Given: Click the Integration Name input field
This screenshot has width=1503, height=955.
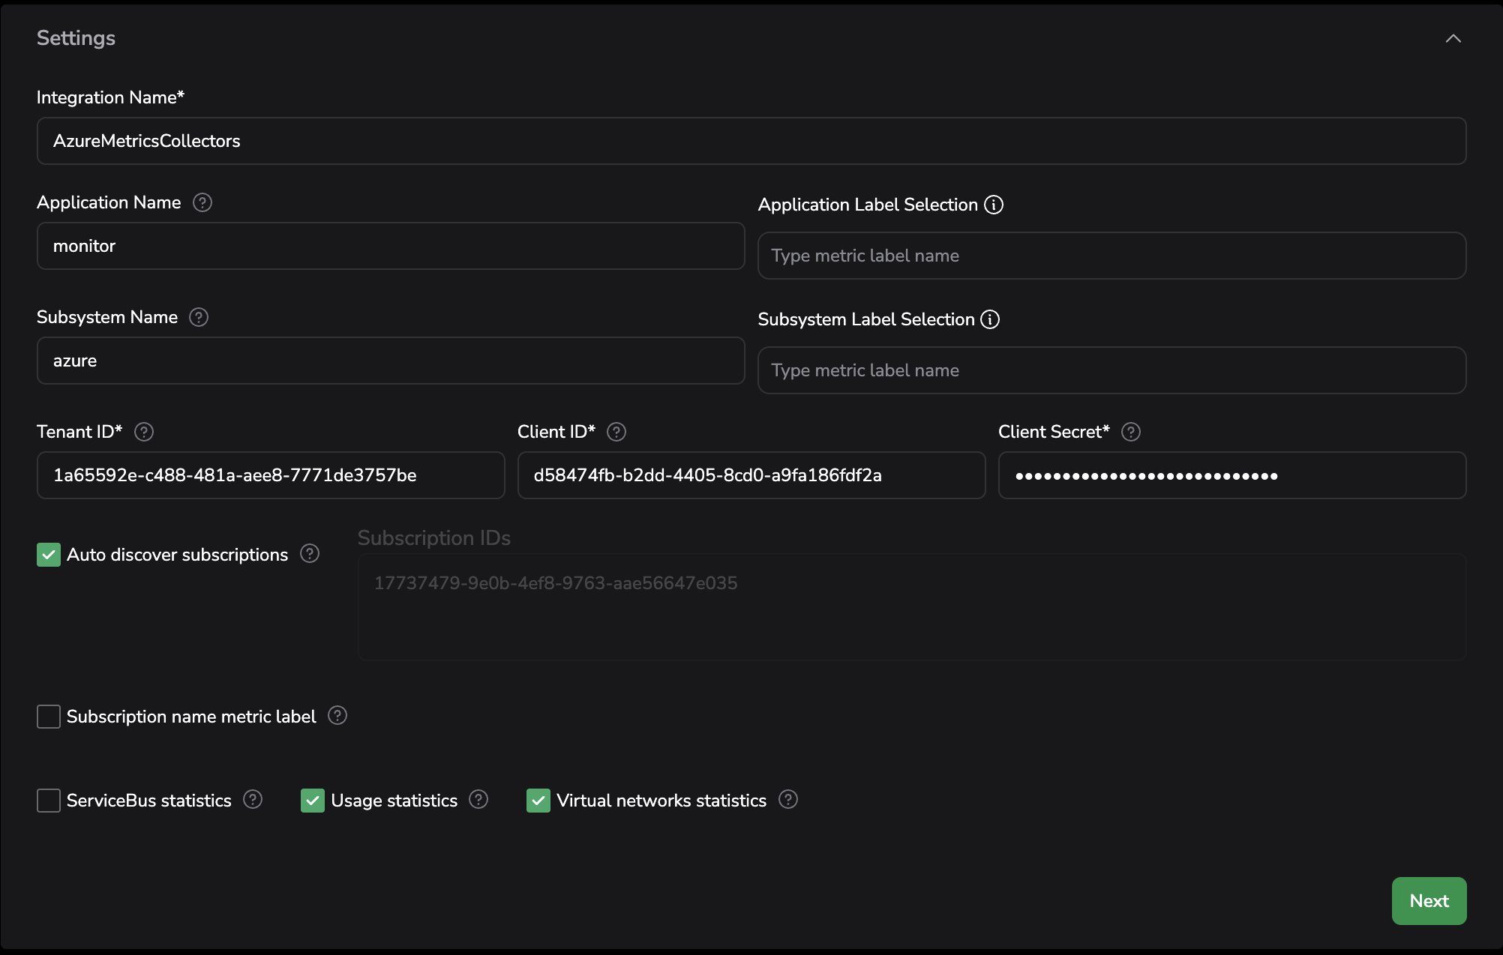Looking at the screenshot, I should click(751, 141).
